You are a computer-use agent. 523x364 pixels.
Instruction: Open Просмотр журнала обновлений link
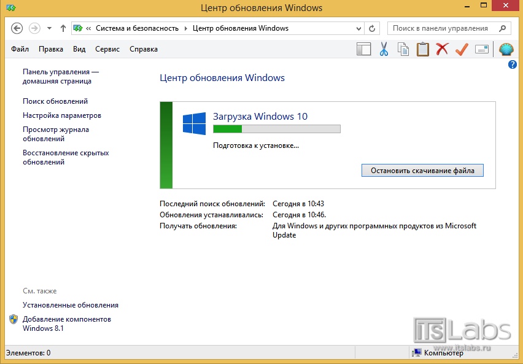point(56,134)
